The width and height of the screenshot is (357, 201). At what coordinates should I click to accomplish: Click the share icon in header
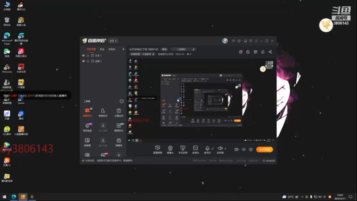click(270, 52)
